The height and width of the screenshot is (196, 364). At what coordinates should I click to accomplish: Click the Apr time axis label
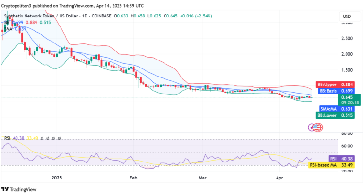[279, 178]
